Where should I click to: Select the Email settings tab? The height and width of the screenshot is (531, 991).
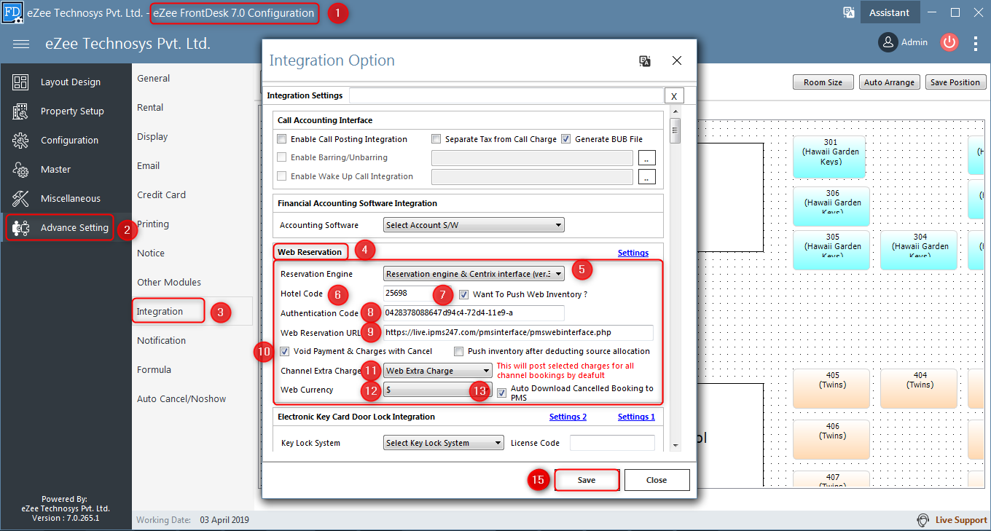point(149,166)
